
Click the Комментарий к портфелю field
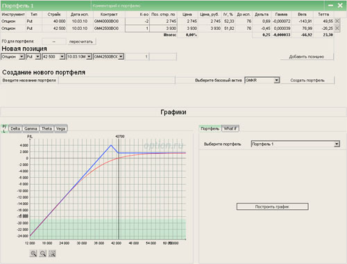point(117,6)
